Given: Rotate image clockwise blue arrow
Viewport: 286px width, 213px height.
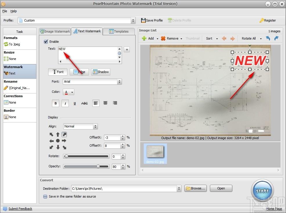Looking at the screenshot, I should pos(276,38).
